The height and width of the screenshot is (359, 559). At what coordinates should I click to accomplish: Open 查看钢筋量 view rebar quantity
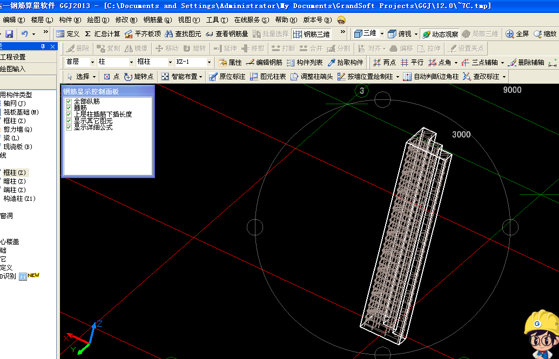click(x=227, y=34)
